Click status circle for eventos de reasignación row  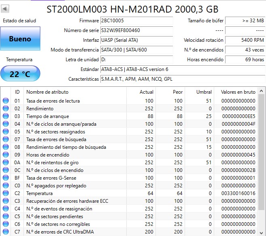[6, 208]
